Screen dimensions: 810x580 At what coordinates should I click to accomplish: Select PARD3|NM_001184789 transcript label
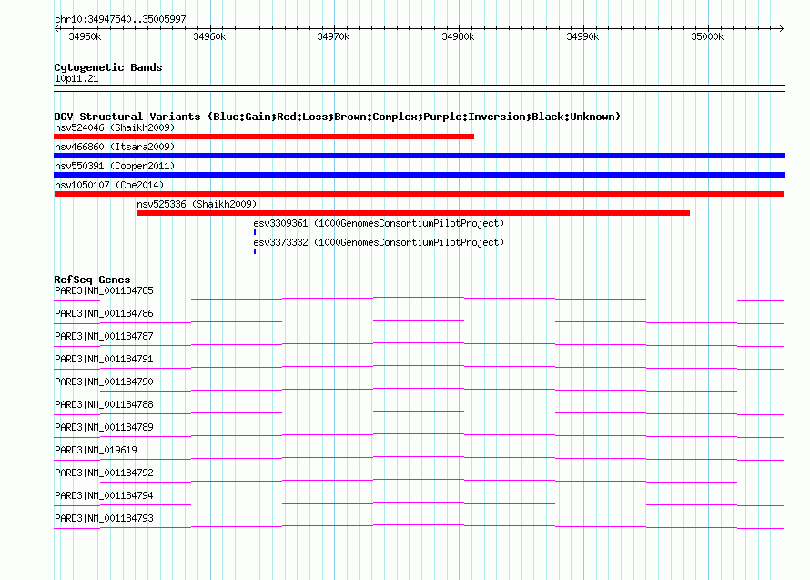[104, 427]
